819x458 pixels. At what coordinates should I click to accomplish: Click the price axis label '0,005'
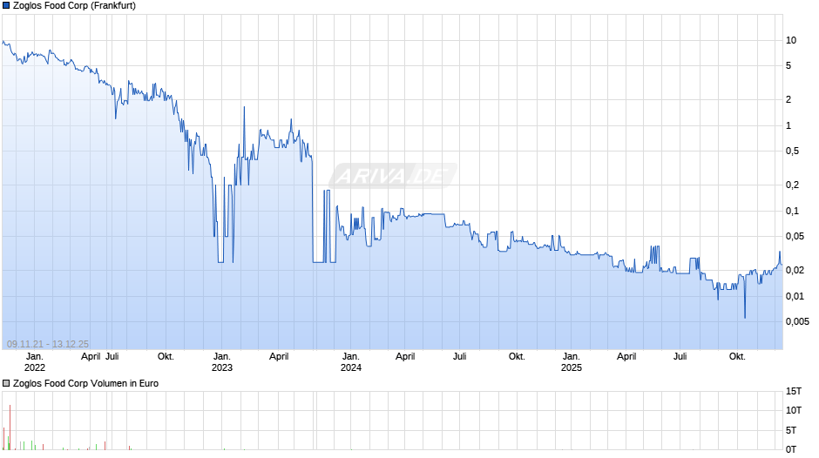pos(797,321)
